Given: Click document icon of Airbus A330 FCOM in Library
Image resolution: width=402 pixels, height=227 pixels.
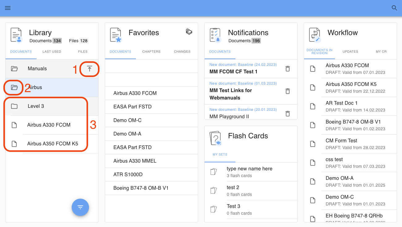Looking at the screenshot, I should tap(14, 125).
